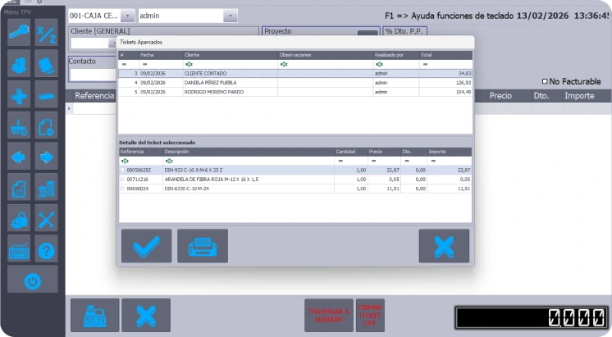The image size is (612, 337).
Task: Click the chart report icon
Action: (x=19, y=187)
